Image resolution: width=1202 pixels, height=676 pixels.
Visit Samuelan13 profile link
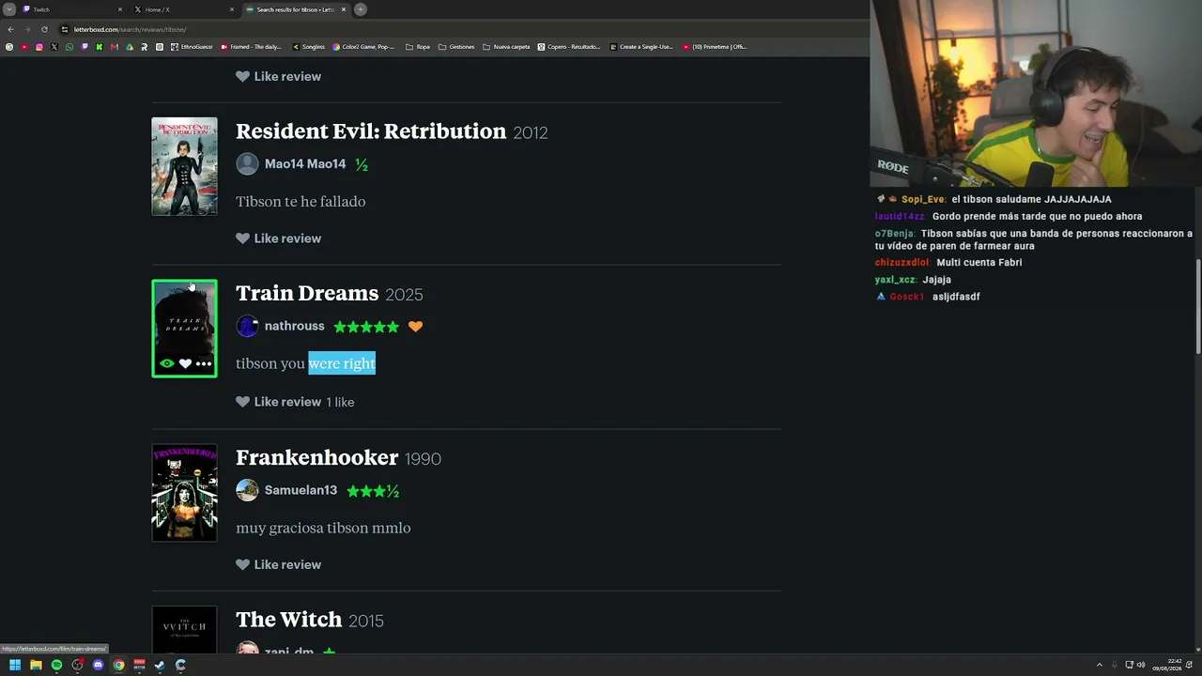coord(300,490)
